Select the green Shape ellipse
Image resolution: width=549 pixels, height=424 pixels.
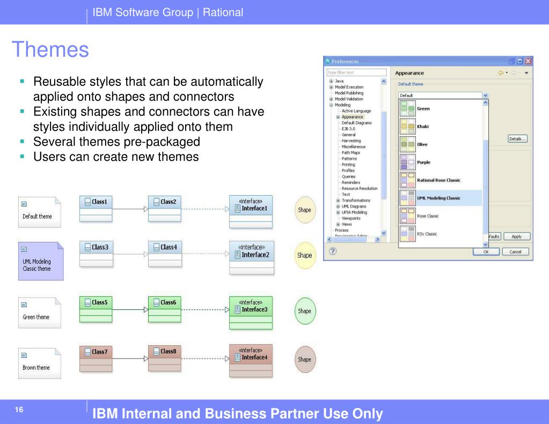[x=305, y=311]
